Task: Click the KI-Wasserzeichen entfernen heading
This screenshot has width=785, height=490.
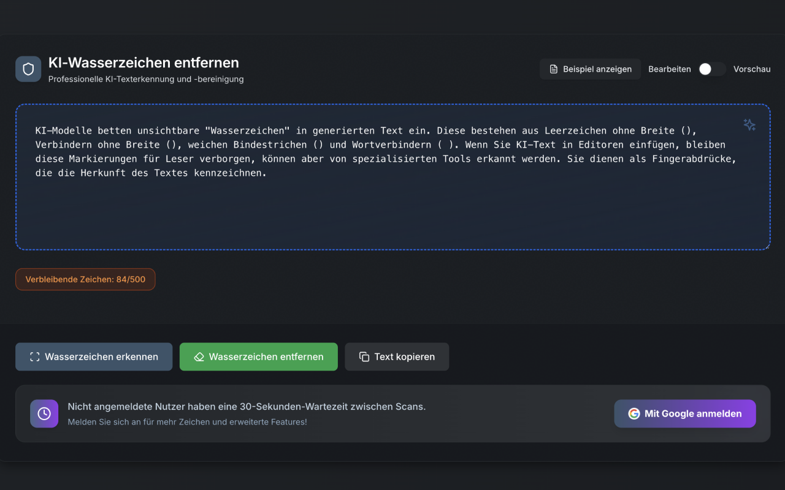Action: [144, 62]
